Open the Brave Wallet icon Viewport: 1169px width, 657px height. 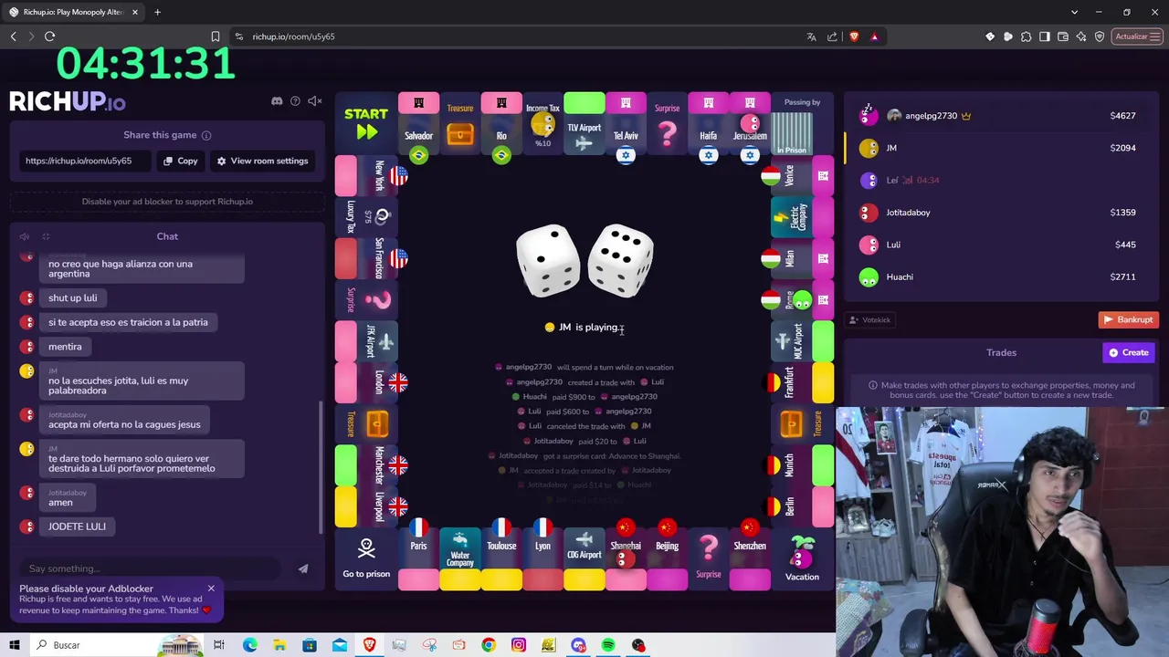pyautogui.click(x=1063, y=36)
